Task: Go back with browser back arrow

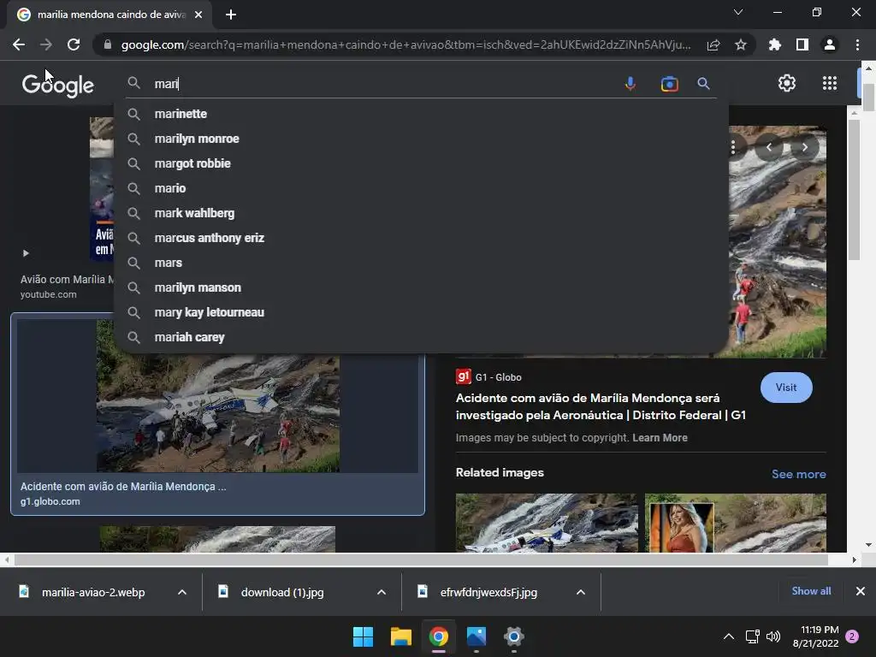Action: [19, 44]
